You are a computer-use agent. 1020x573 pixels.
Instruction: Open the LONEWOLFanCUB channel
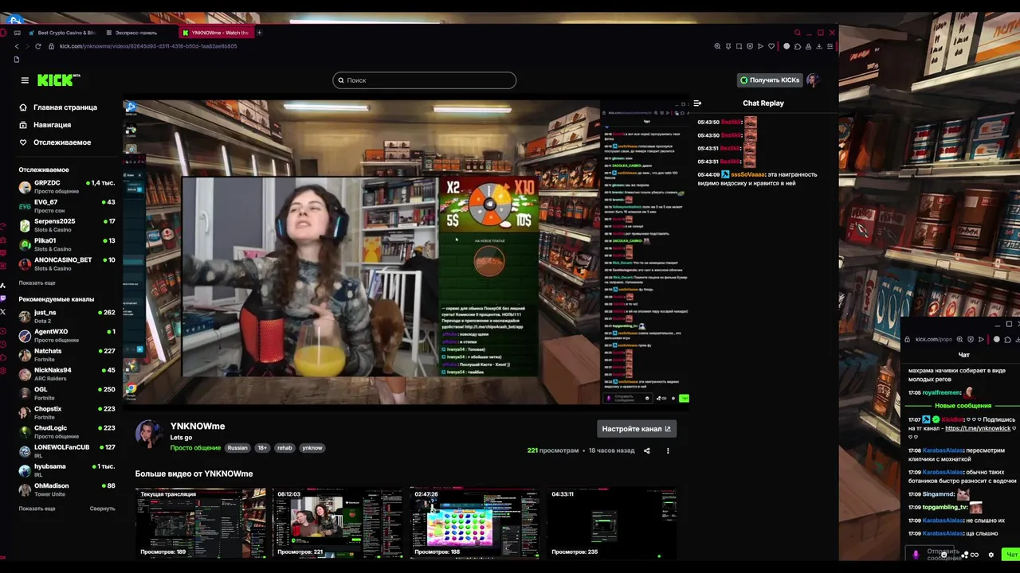click(68, 451)
